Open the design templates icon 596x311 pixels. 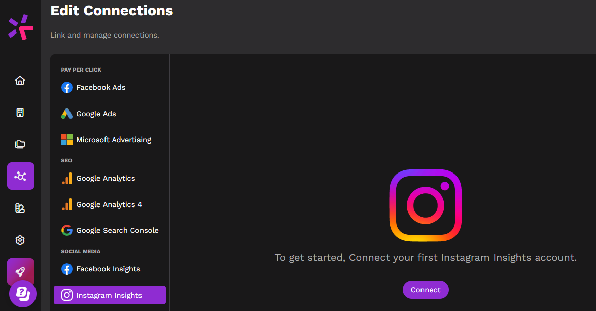click(x=20, y=208)
